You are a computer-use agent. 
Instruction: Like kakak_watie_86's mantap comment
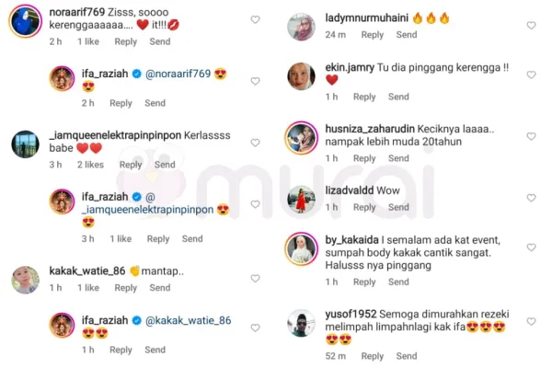255,279
